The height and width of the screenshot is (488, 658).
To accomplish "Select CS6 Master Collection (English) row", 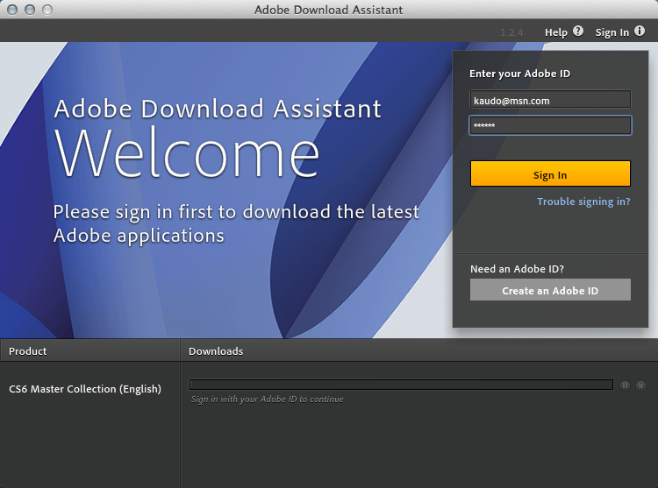I will (85, 389).
